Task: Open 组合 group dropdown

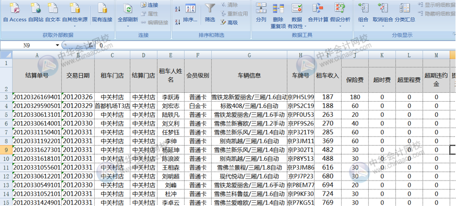Action: pyautogui.click(x=363, y=15)
